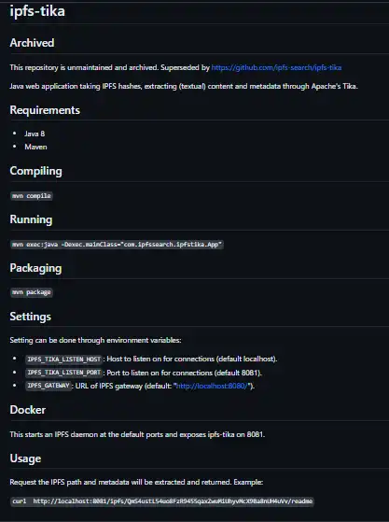Select the 'mvn package' code snippet
The image size is (389, 522).
tap(32, 292)
